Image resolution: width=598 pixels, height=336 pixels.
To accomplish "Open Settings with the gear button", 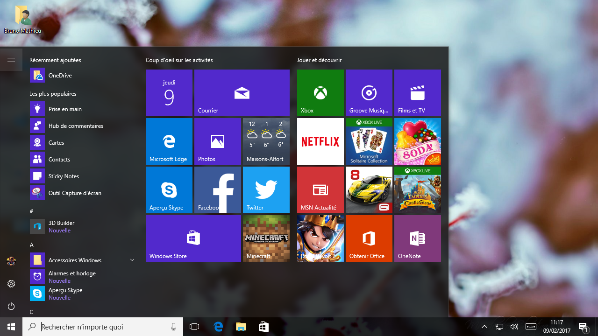I will [11, 283].
